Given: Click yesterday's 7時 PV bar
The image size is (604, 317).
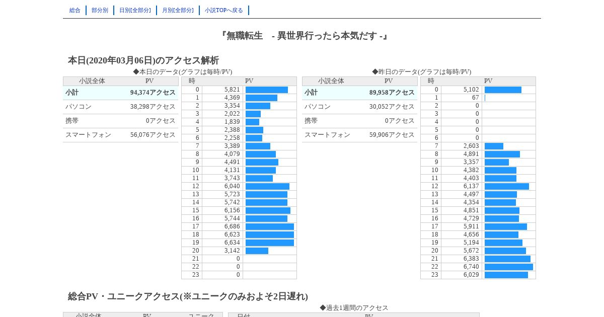Looking at the screenshot, I should (494, 146).
